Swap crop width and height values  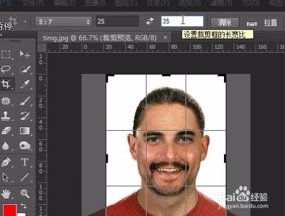pyautogui.click(x=150, y=21)
